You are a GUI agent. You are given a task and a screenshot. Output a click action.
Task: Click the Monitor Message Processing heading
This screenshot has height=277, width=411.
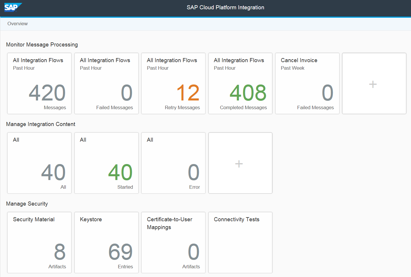pyautogui.click(x=42, y=45)
